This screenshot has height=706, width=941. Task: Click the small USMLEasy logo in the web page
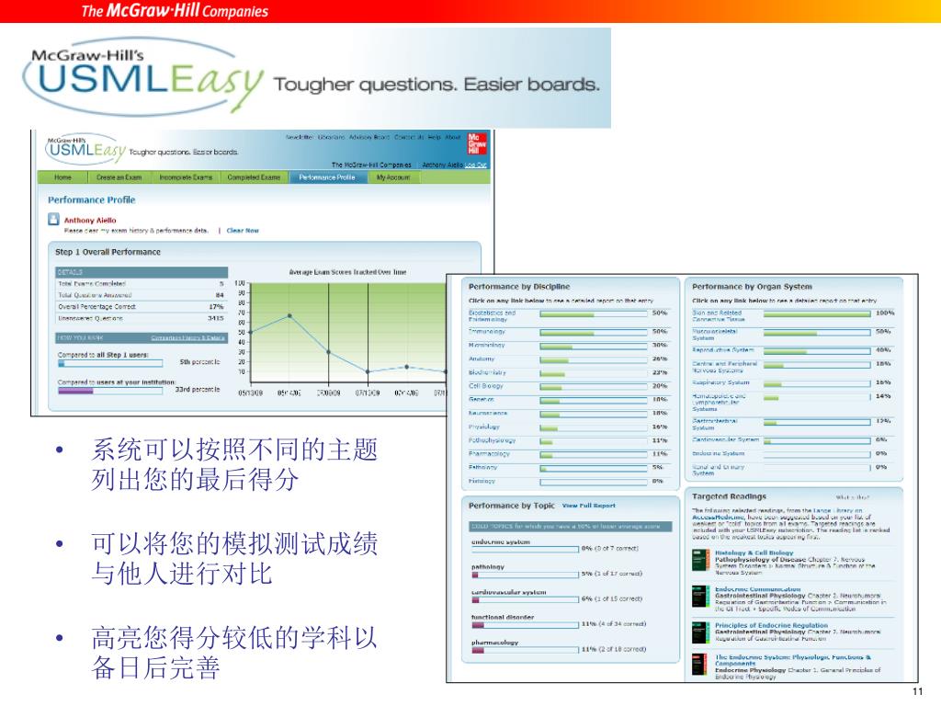coord(85,150)
